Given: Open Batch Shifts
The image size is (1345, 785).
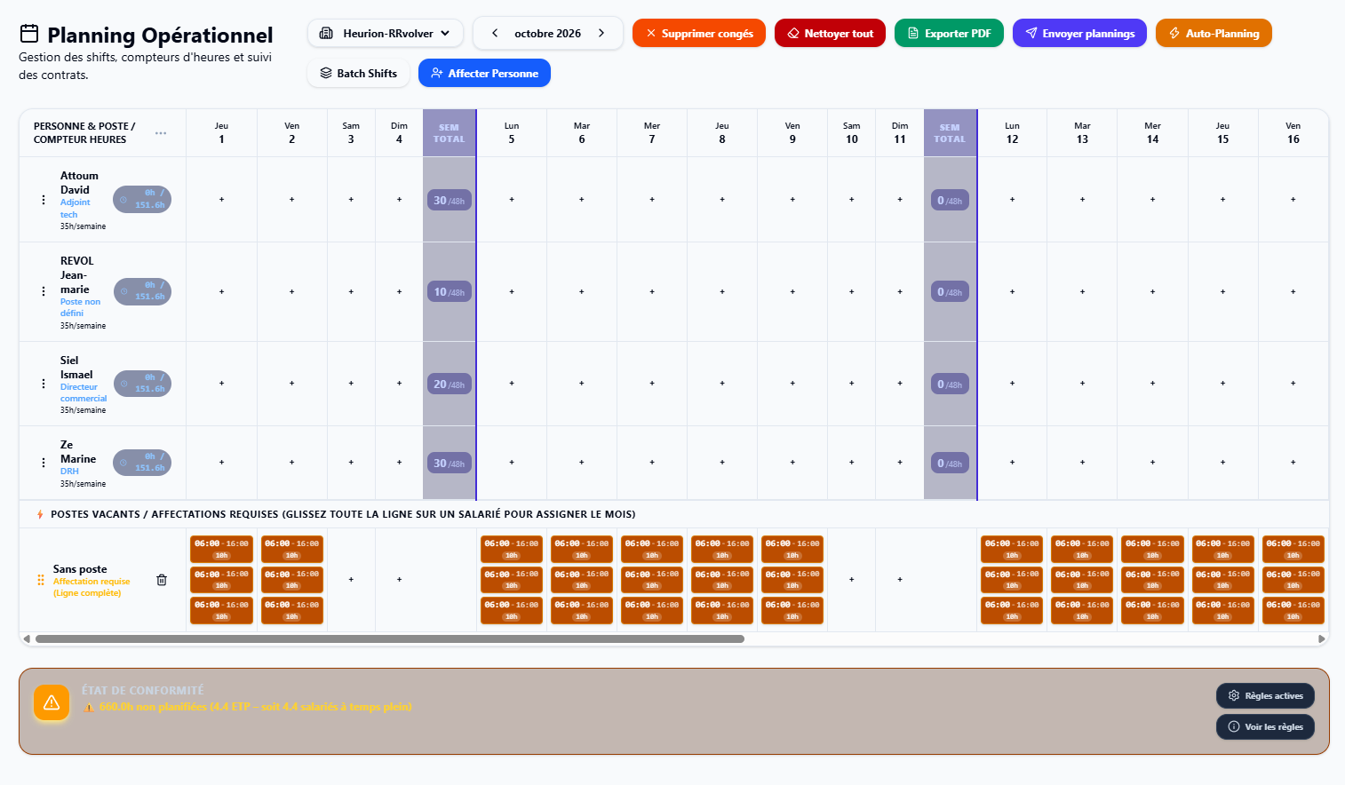Looking at the screenshot, I should click(358, 74).
